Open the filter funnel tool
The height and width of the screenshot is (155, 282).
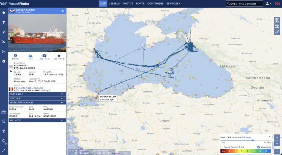pyautogui.click(x=4, y=22)
